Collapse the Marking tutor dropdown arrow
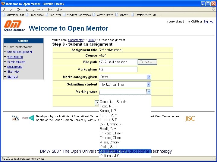 [149, 92]
